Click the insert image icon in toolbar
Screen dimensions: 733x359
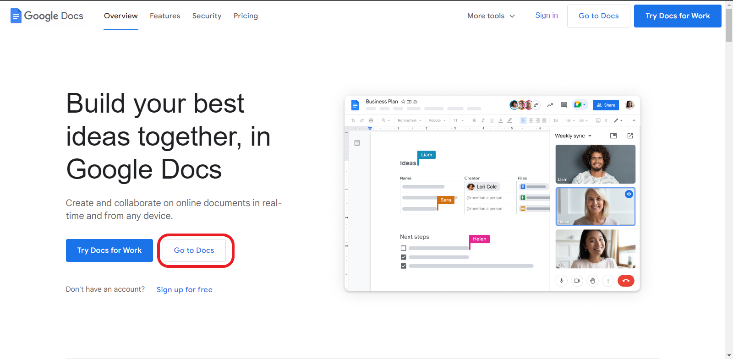point(598,120)
